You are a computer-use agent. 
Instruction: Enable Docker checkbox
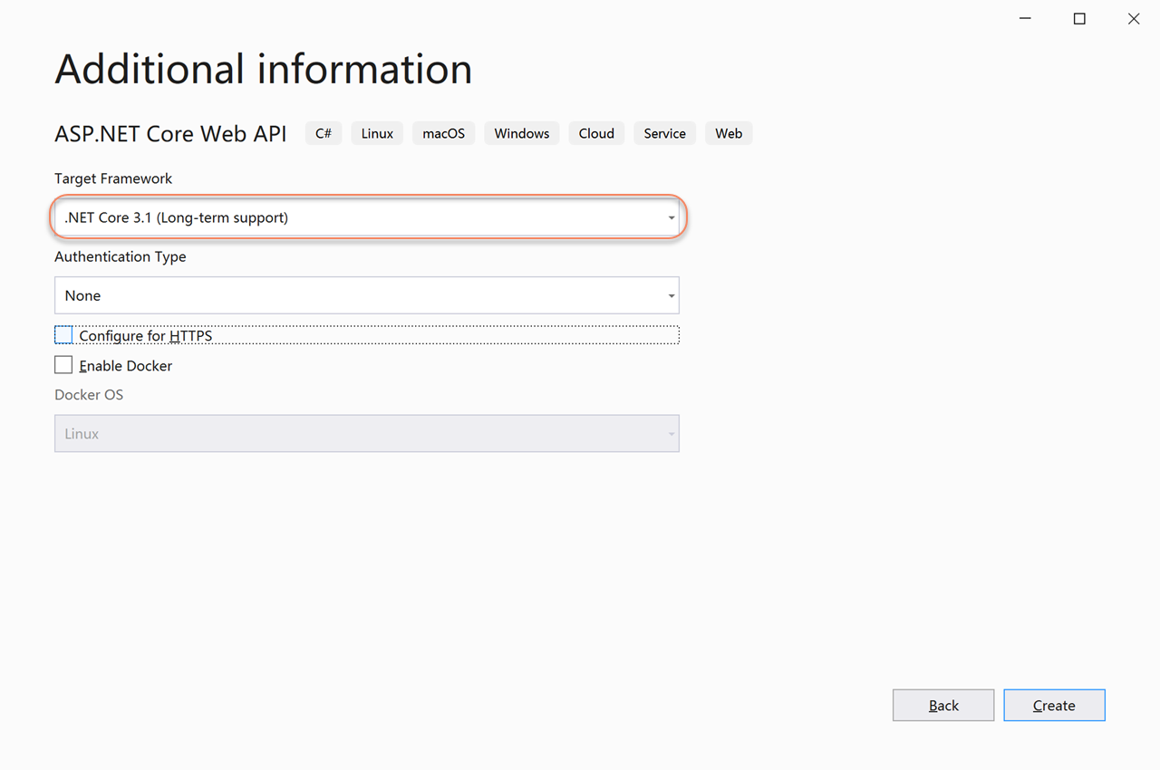pyautogui.click(x=63, y=365)
